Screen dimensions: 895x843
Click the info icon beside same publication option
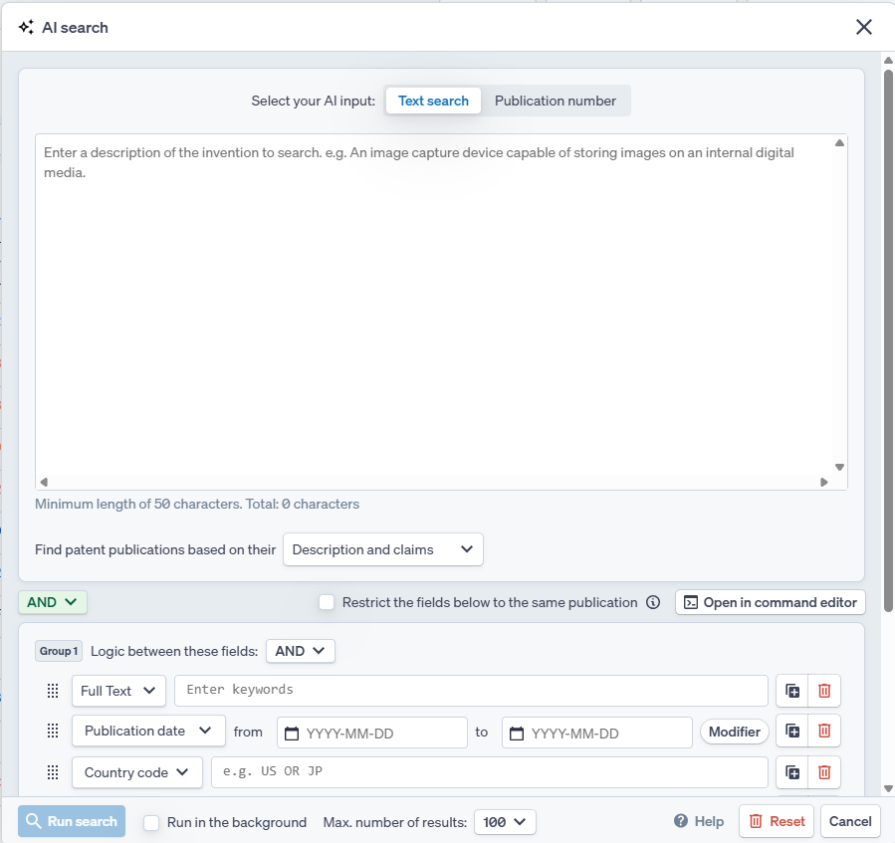653,602
